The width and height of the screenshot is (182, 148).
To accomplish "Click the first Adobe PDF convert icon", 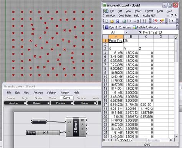I will tap(156, 21).
